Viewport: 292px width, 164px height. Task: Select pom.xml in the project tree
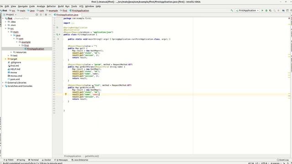[15, 79]
